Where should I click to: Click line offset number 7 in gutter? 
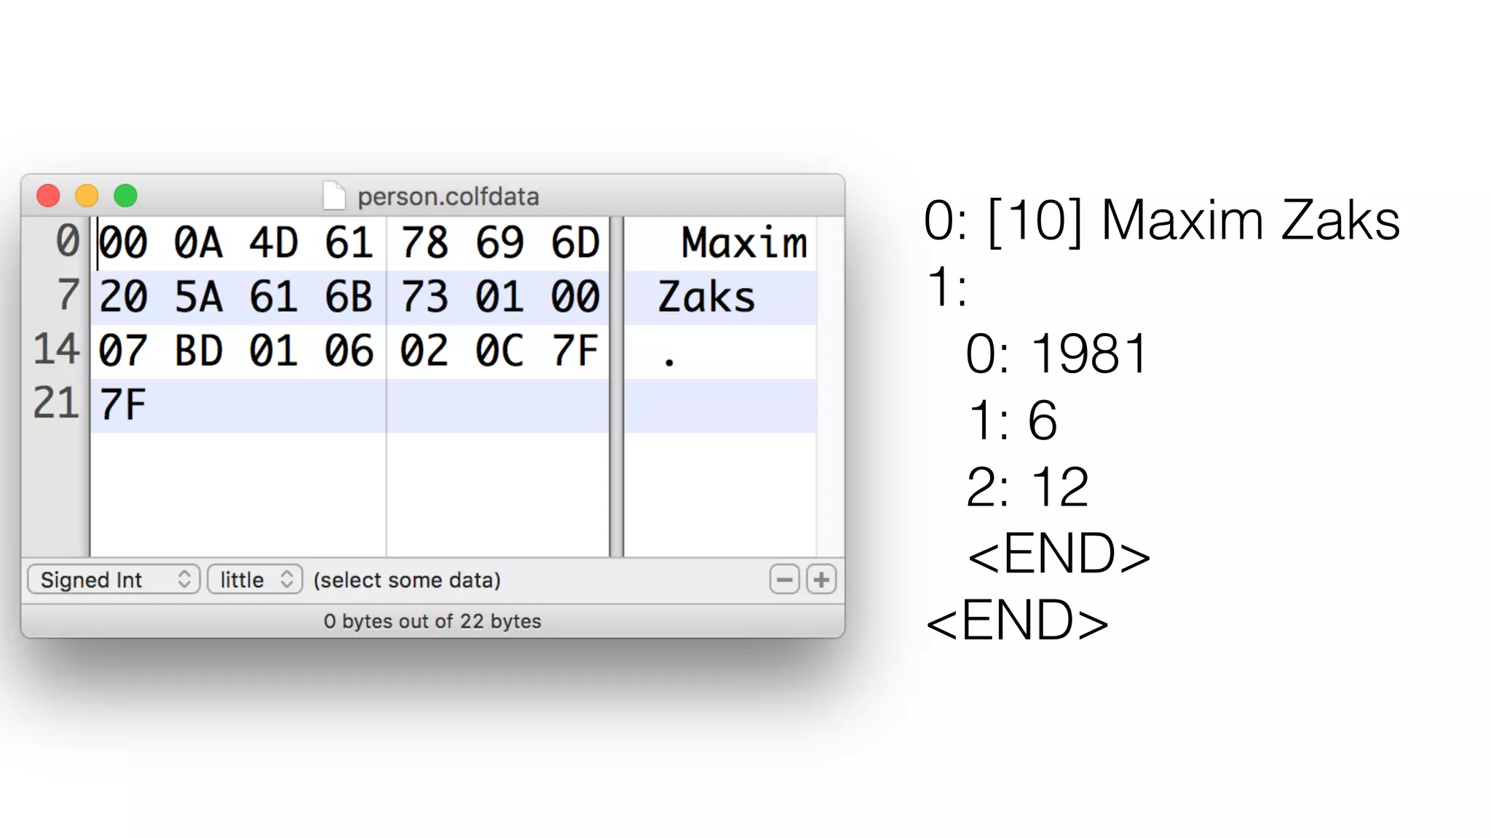(x=68, y=295)
